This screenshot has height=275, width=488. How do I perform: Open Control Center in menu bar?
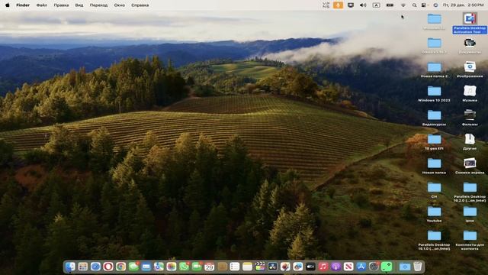pos(424,5)
